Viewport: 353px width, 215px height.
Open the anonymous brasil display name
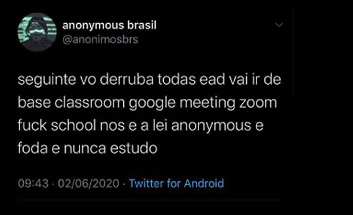click(109, 25)
